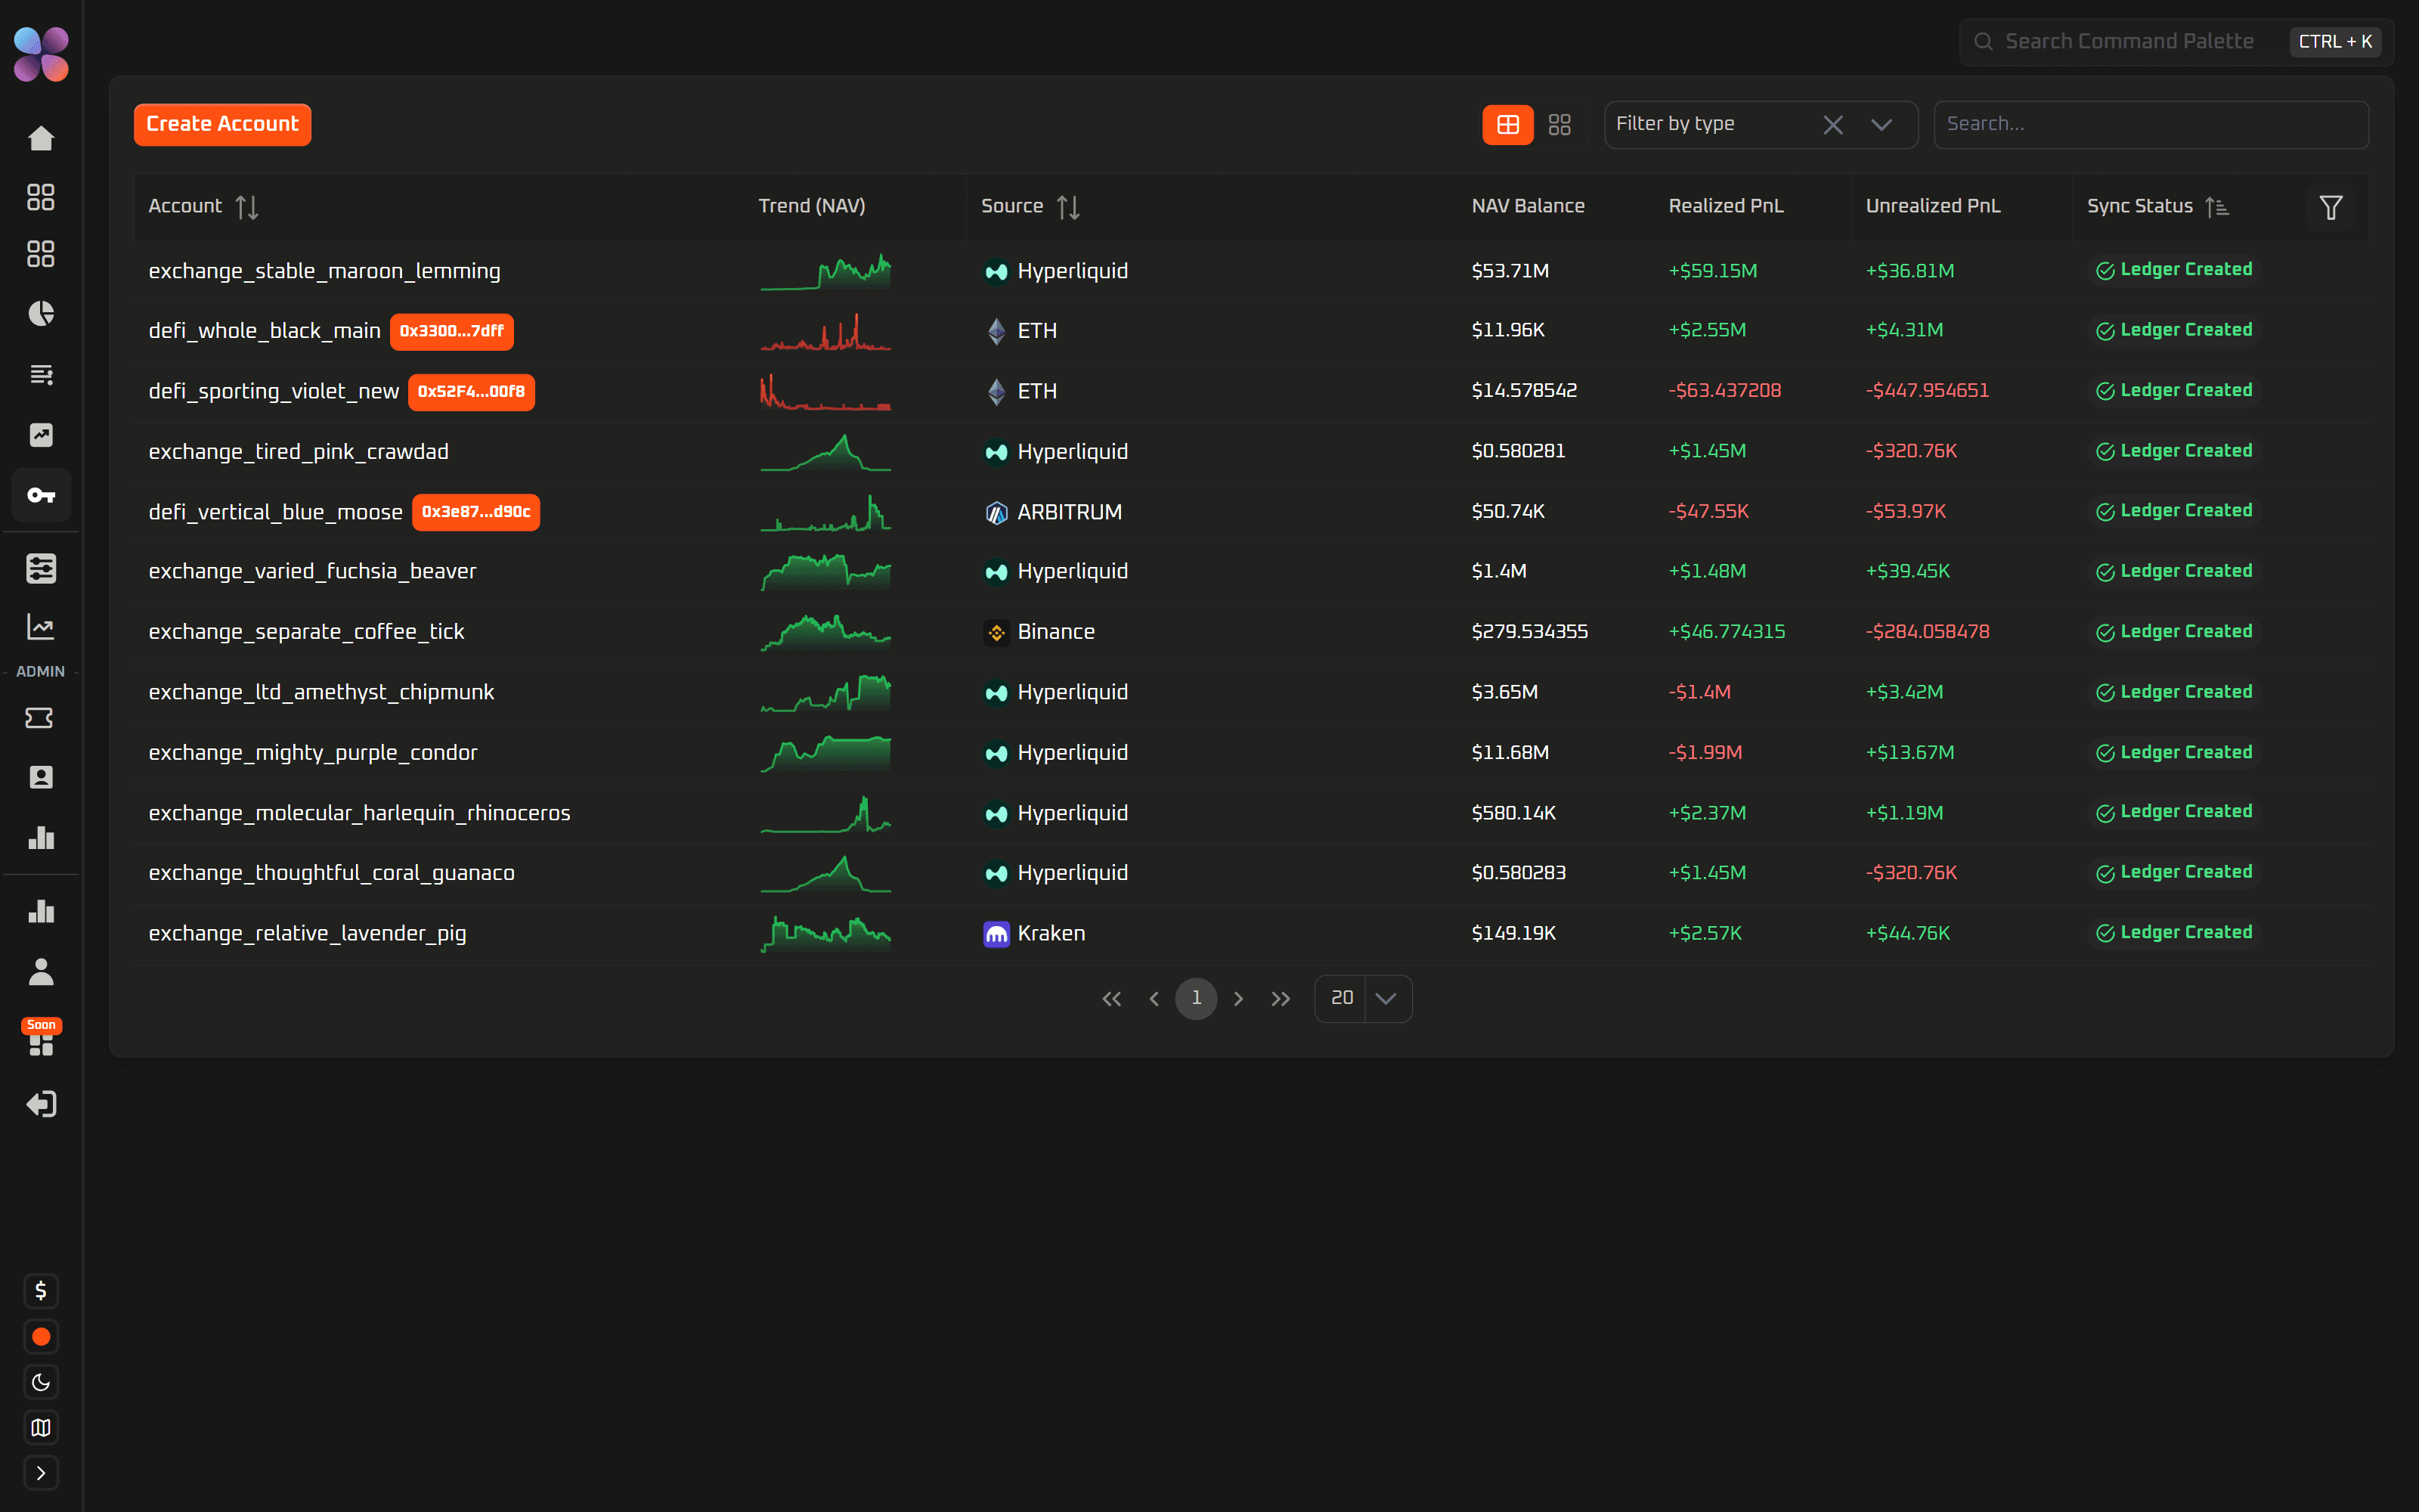Open rows per page dropdown showing 20
This screenshot has height=1512, width=2419.
1364,999
